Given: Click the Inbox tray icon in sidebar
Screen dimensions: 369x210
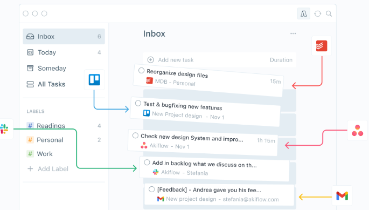Looking at the screenshot, I should pos(30,36).
